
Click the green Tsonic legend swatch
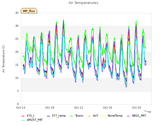(x=71, y=116)
